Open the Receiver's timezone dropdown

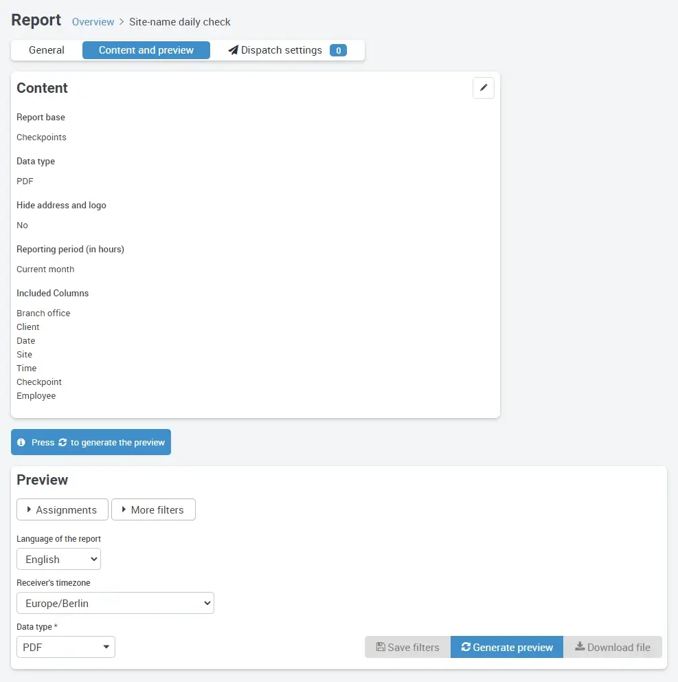[115, 602]
